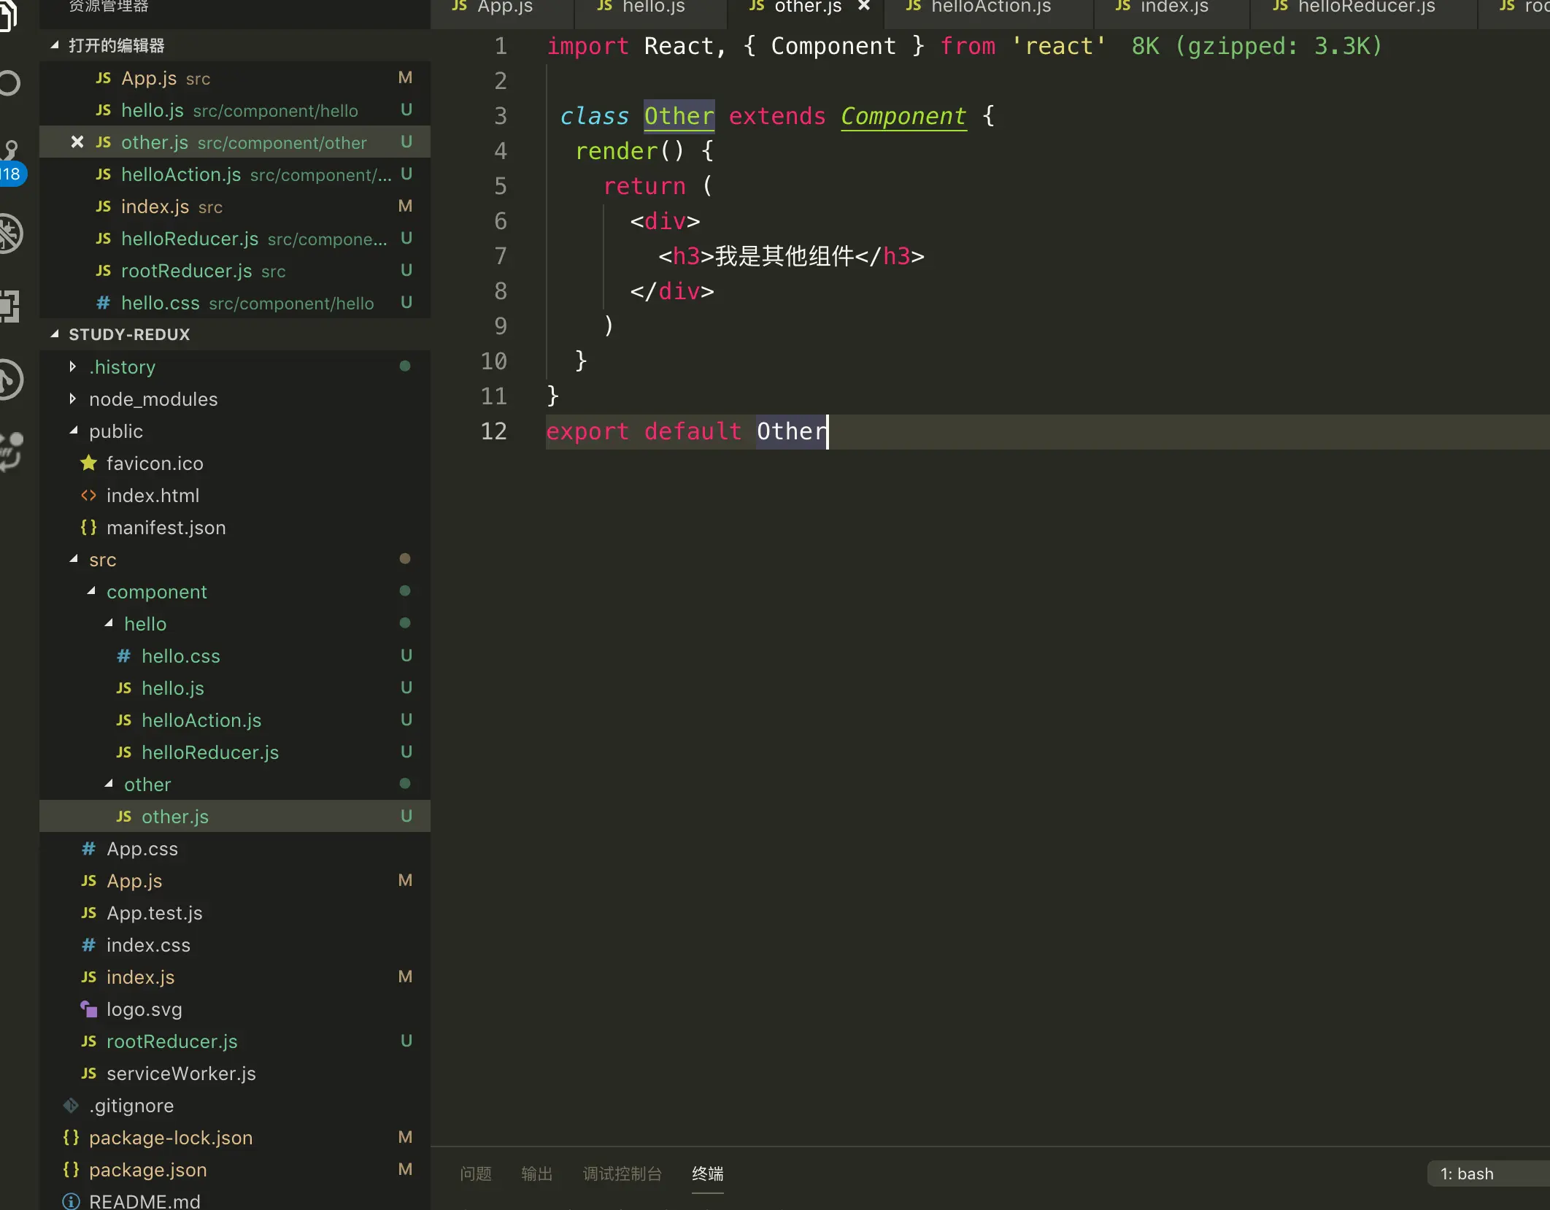Expand the node_modules folder
Viewport: 1550px width, 1210px height.
click(x=235, y=398)
